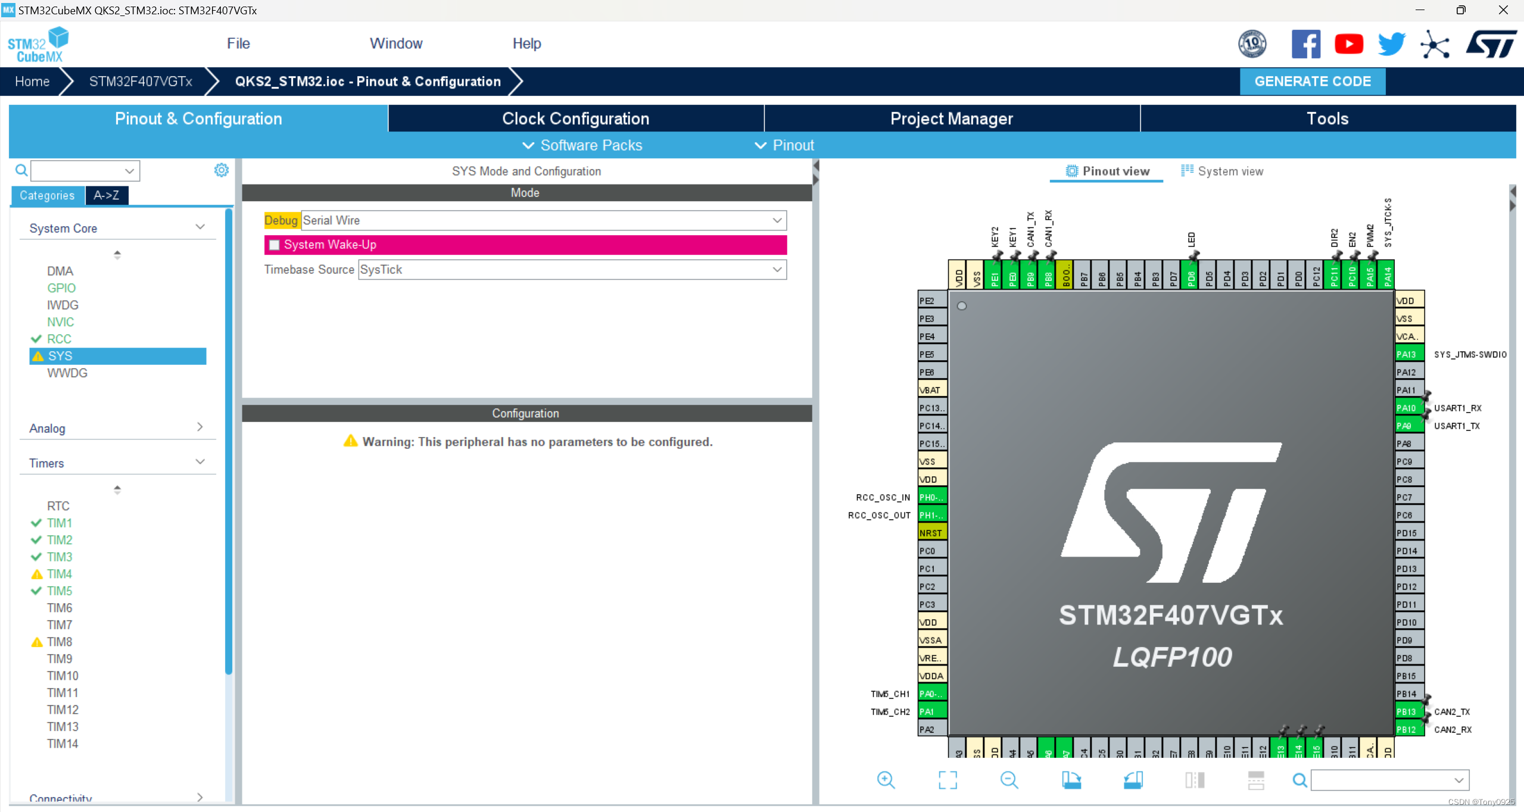Image resolution: width=1524 pixels, height=812 pixels.
Task: Select the TIM5 timer entry
Action: click(60, 591)
